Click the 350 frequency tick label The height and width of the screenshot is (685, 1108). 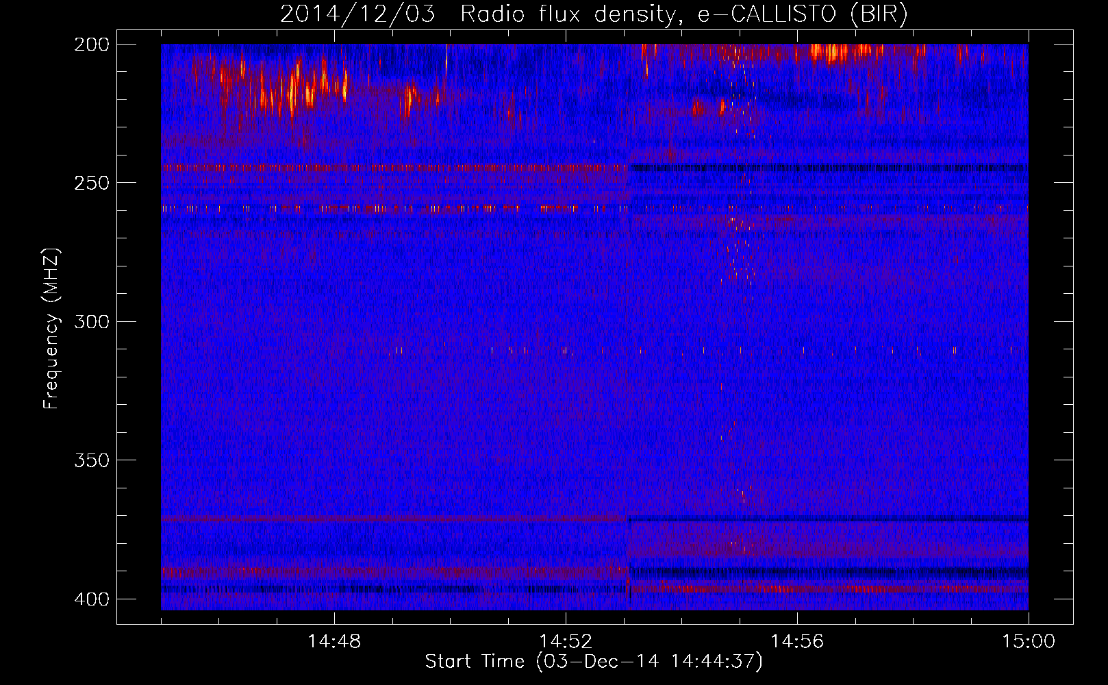[x=91, y=460]
